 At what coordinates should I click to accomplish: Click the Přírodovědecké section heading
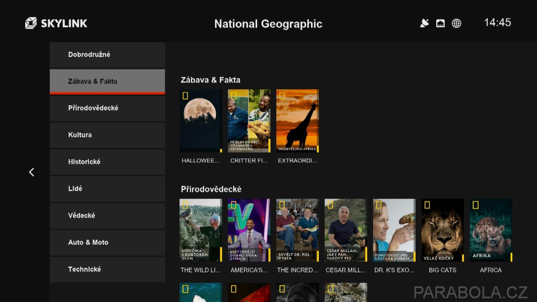click(211, 189)
